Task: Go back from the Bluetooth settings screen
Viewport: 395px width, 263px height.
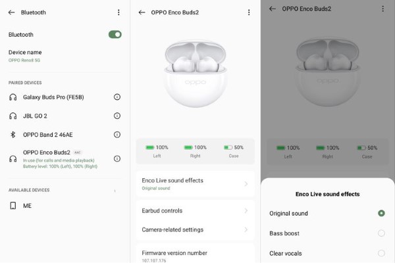Action: (x=11, y=12)
